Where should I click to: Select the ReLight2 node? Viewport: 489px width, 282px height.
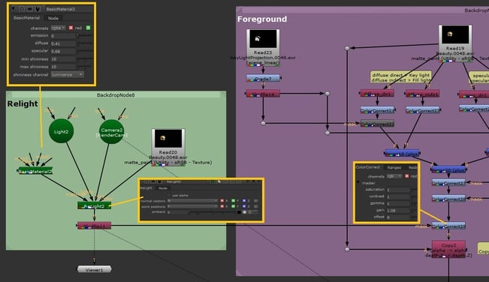tap(94, 205)
